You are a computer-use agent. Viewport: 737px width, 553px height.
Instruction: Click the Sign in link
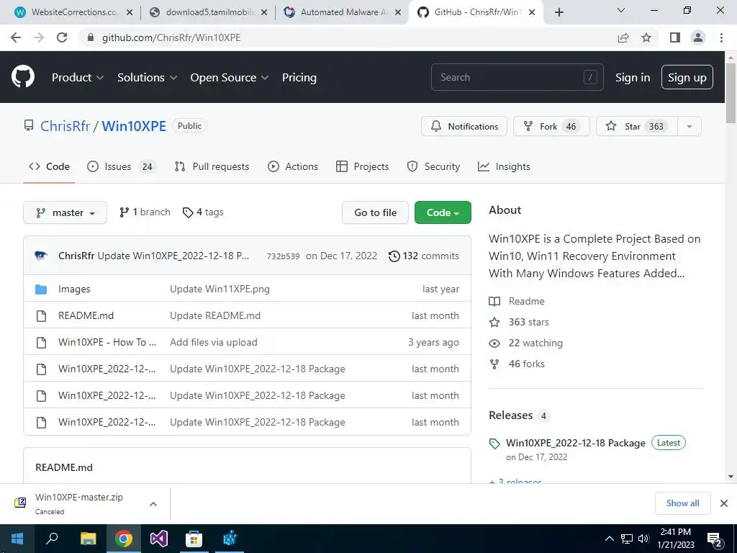pos(633,78)
